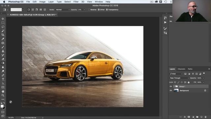Open the layer Opacity dropdown arrow
This screenshot has height=119, width=211.
pos(203,78)
